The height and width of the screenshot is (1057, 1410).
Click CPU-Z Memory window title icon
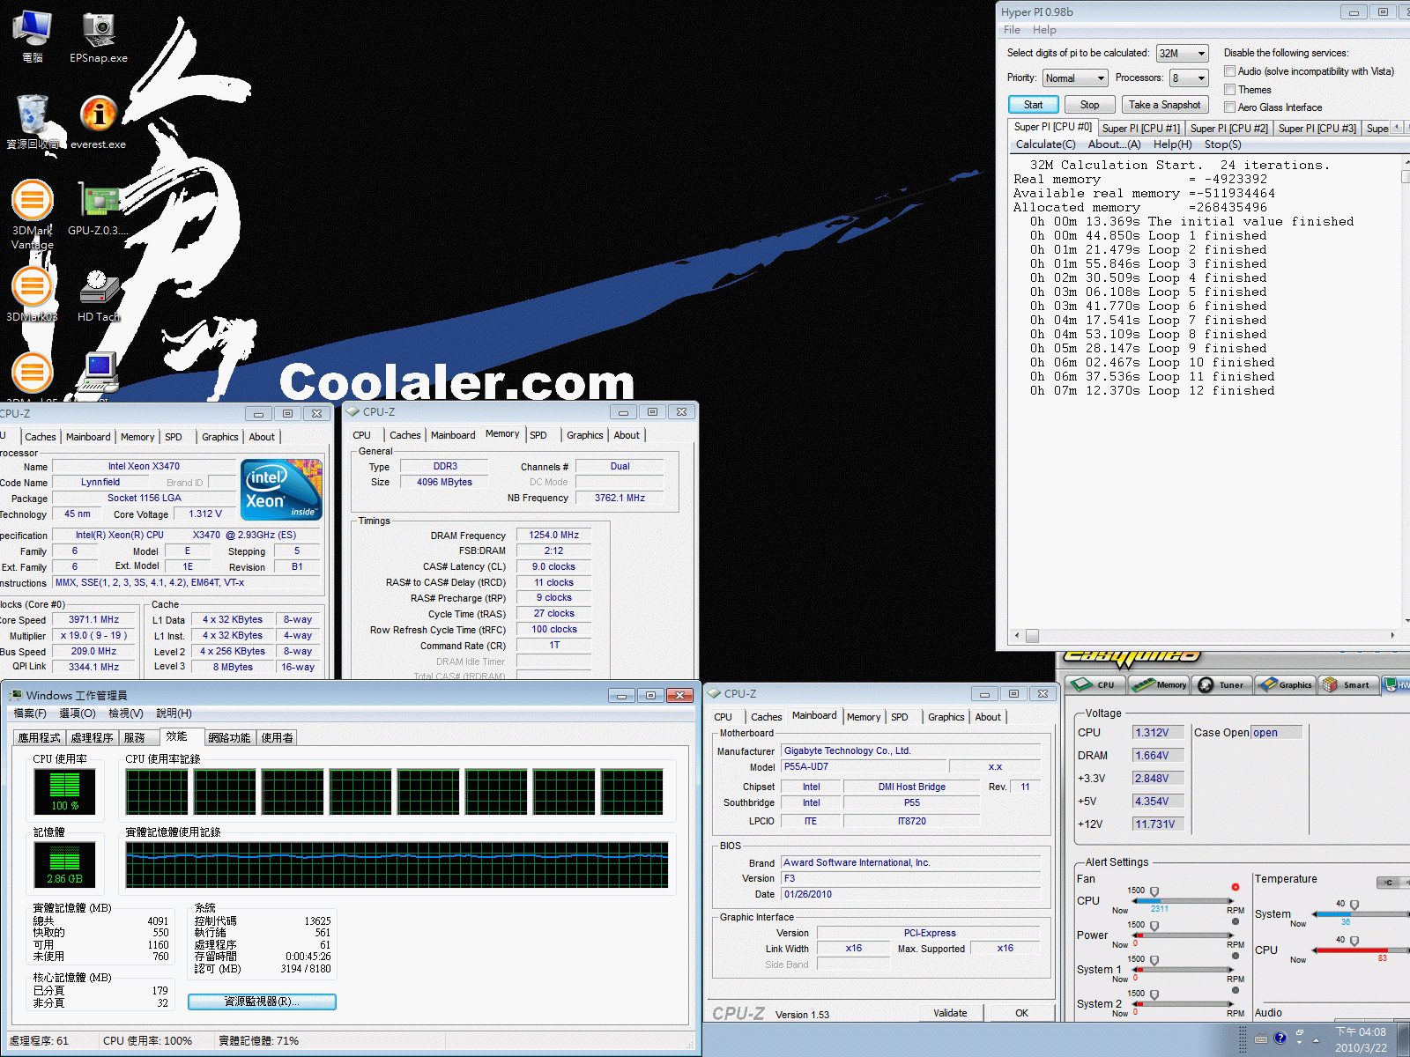tap(353, 411)
